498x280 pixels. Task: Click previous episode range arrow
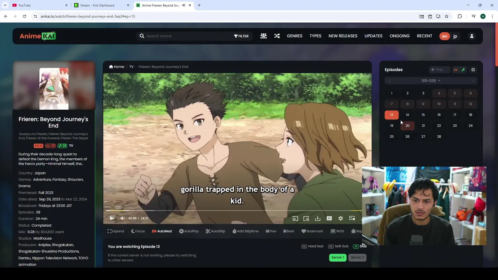(x=389, y=80)
